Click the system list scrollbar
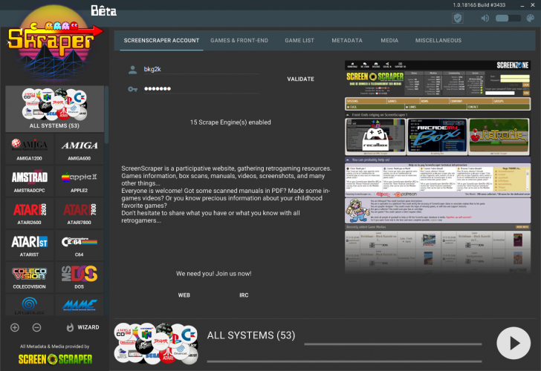This screenshot has height=371, width=541. (x=106, y=115)
